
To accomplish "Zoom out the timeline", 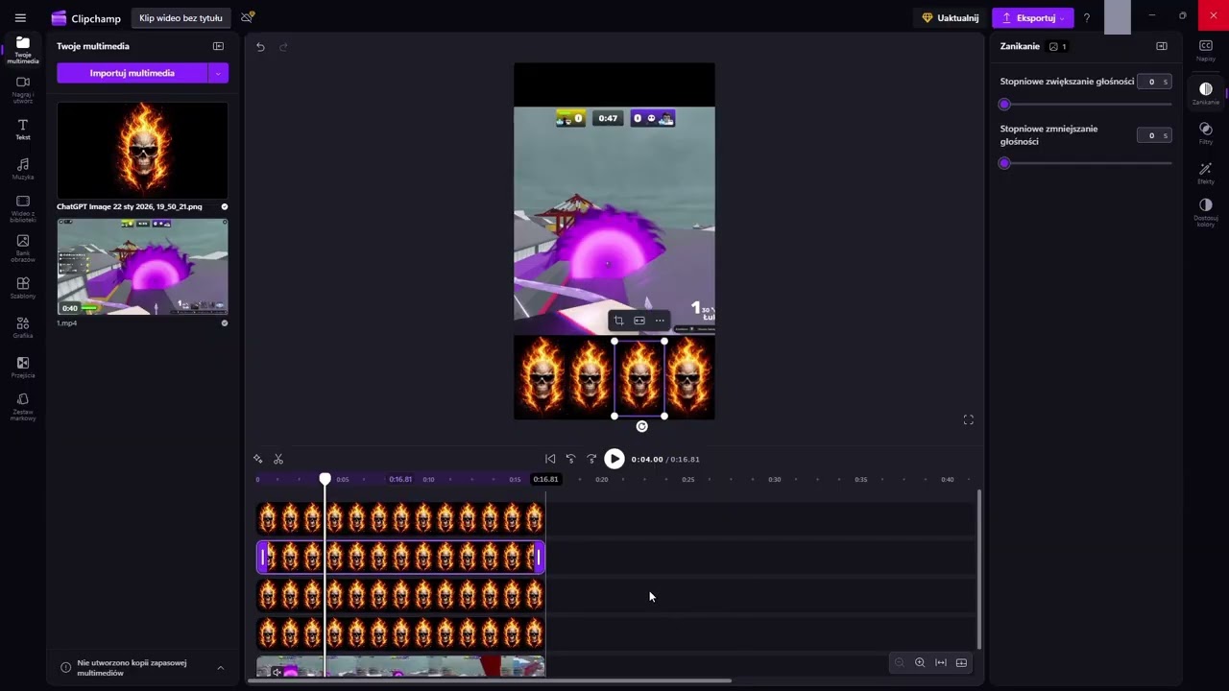I will pyautogui.click(x=900, y=662).
